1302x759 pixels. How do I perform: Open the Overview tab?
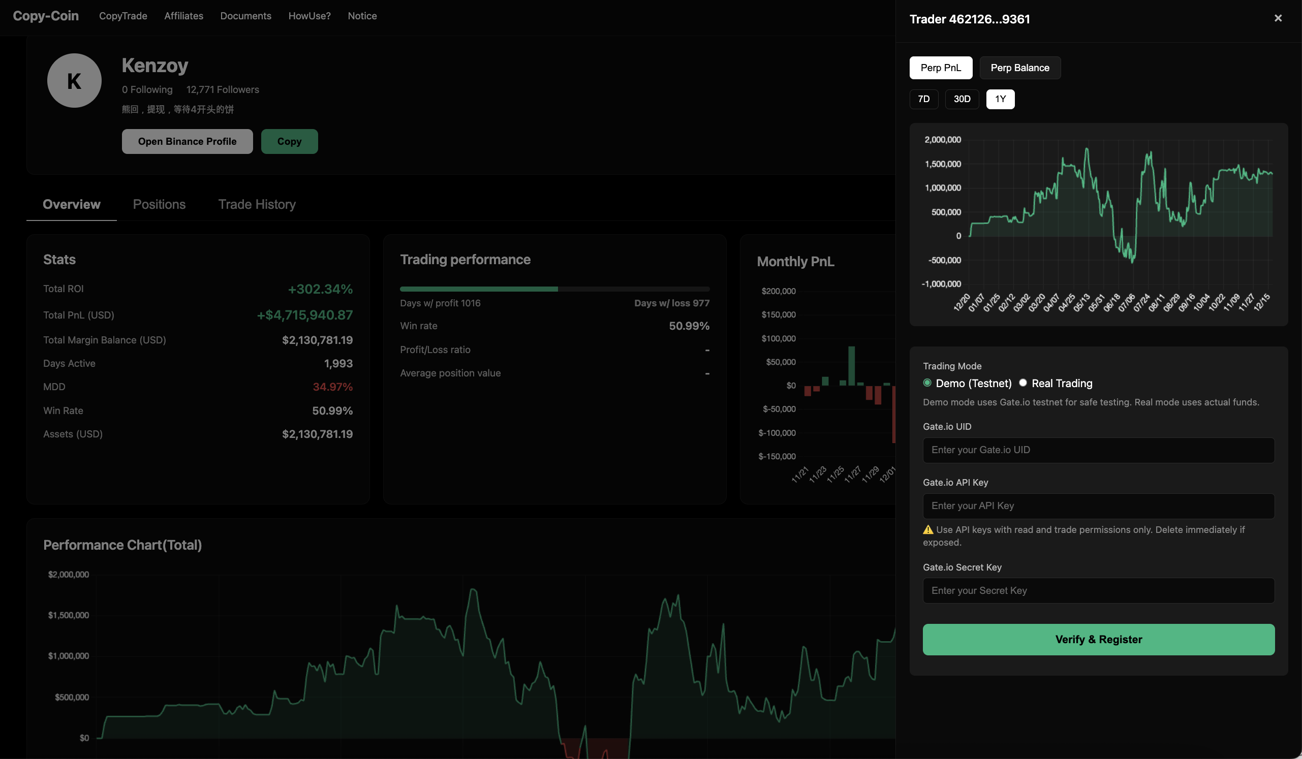71,204
